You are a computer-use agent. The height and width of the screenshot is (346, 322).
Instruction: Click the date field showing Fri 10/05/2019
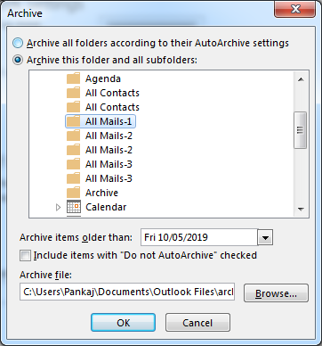tap(199, 237)
